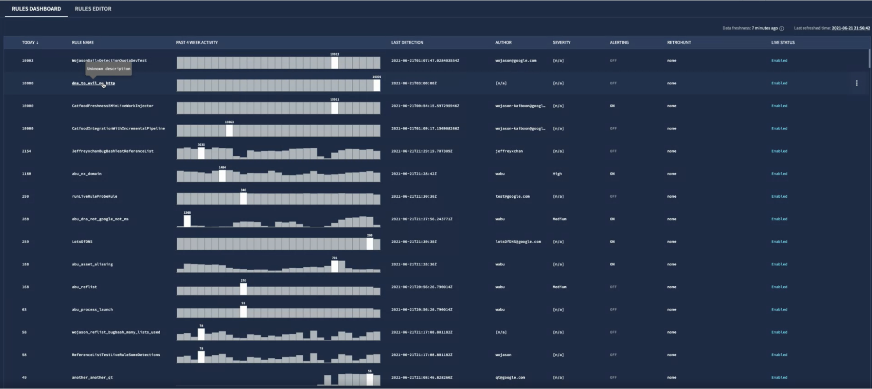The height and width of the screenshot is (389, 872).
Task: Click Enabled live status for LotsOfDNS
Action: (x=779, y=242)
